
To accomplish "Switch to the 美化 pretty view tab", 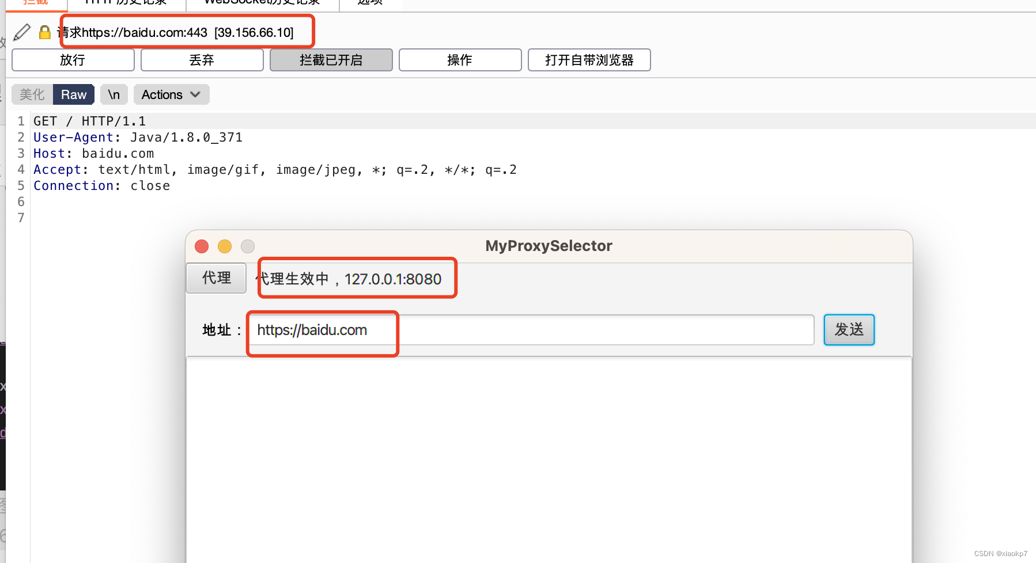I will click(32, 94).
